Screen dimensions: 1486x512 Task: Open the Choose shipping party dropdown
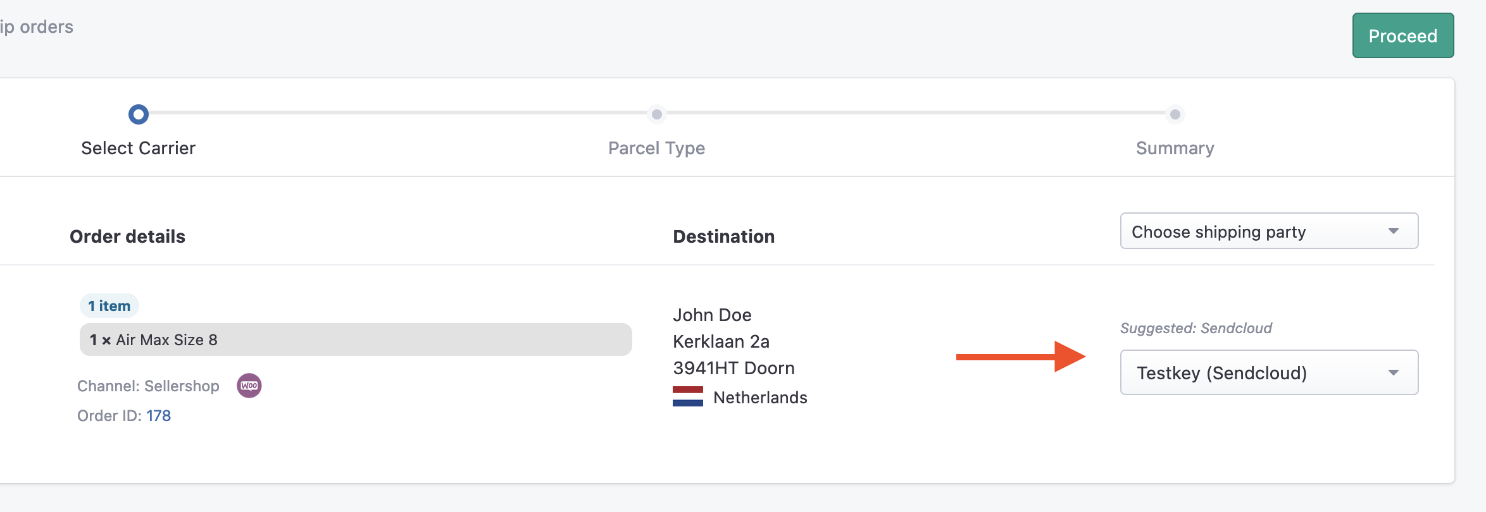[1269, 231]
